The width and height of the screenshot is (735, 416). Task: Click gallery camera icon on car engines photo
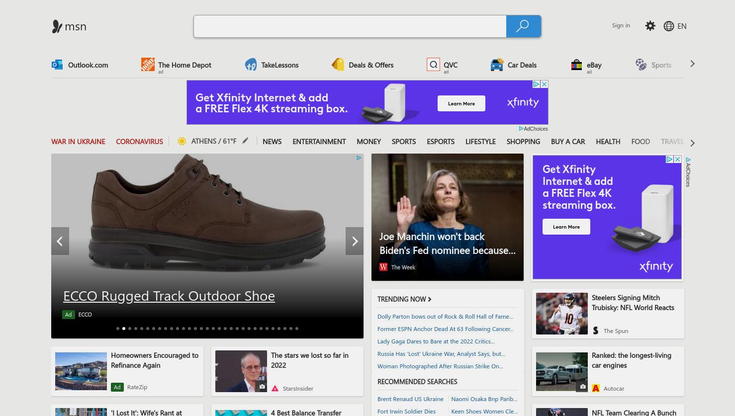click(x=583, y=387)
